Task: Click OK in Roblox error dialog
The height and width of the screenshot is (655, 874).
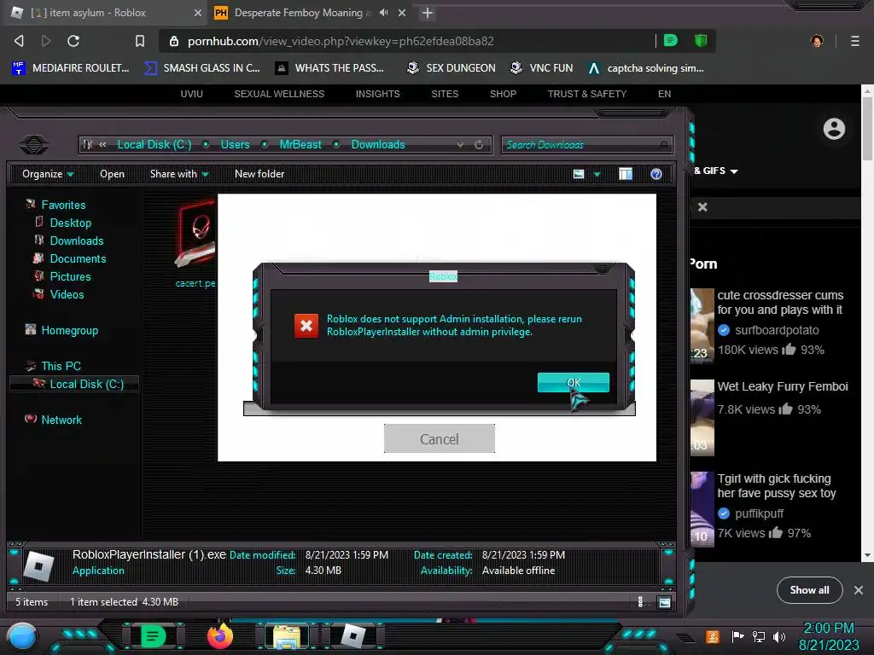Action: point(573,382)
